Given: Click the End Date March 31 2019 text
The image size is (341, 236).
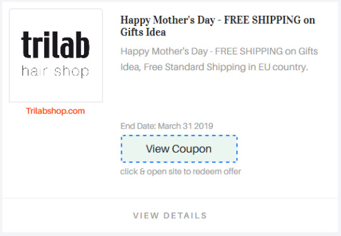Looking at the screenshot, I should point(167,126).
